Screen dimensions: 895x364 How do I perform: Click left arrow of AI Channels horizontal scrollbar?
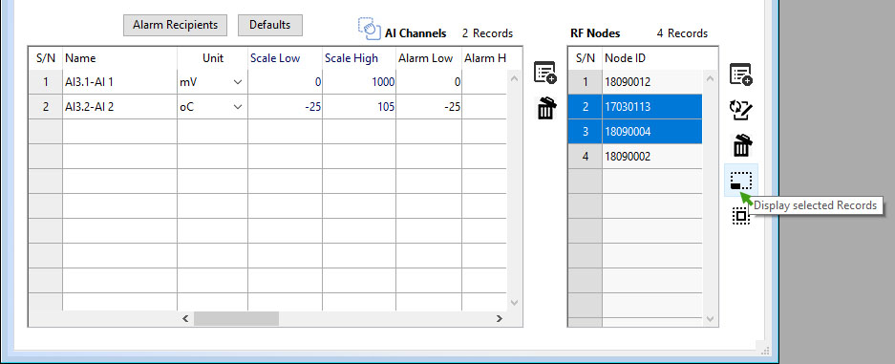[x=184, y=318]
